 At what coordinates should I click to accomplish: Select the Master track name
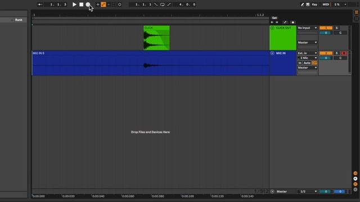pos(281,191)
